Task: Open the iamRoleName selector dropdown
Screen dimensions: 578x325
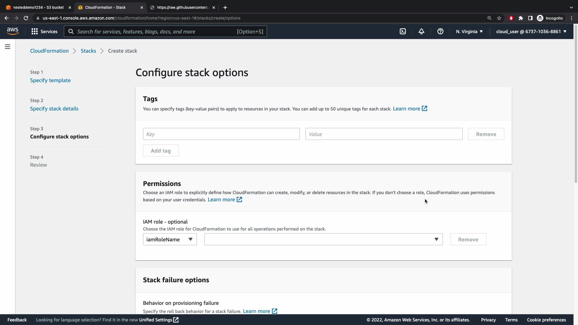Action: coord(169,239)
